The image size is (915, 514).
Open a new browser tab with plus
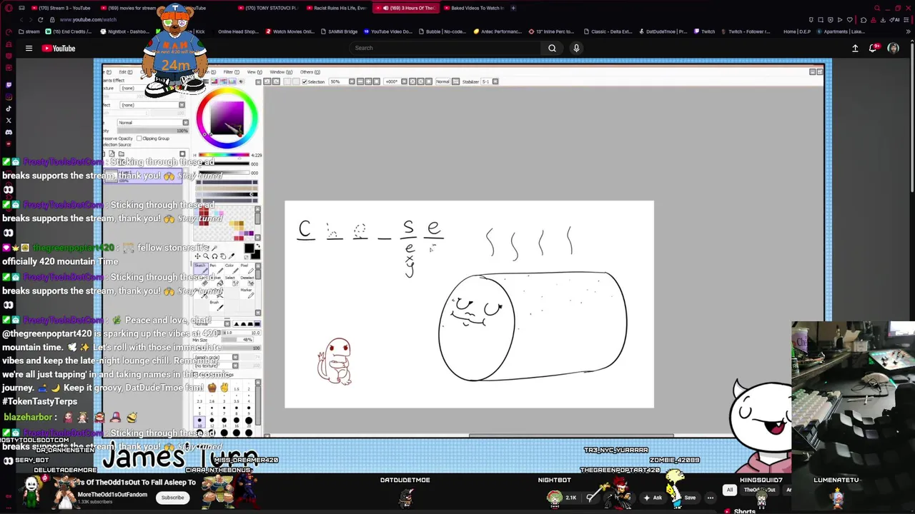(x=513, y=8)
